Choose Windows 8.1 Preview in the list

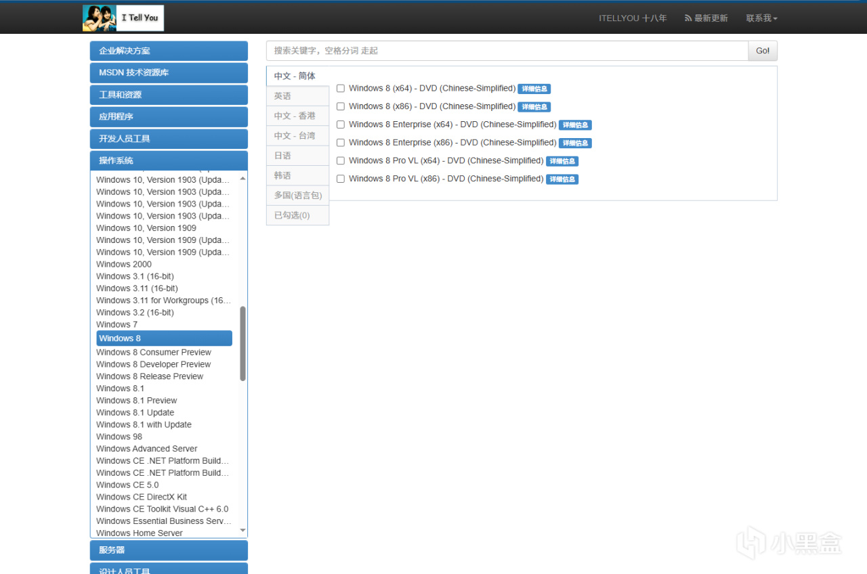click(x=137, y=401)
